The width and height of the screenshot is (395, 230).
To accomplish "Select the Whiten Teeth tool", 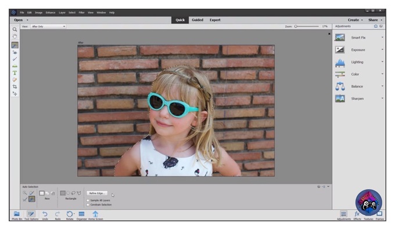I will click(x=15, y=59).
